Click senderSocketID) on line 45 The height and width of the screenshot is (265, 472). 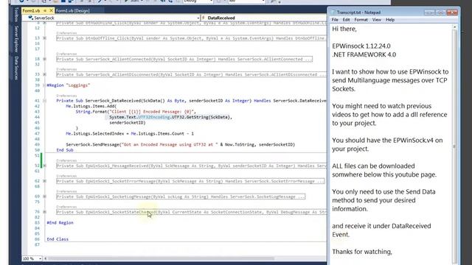tap(128, 123)
